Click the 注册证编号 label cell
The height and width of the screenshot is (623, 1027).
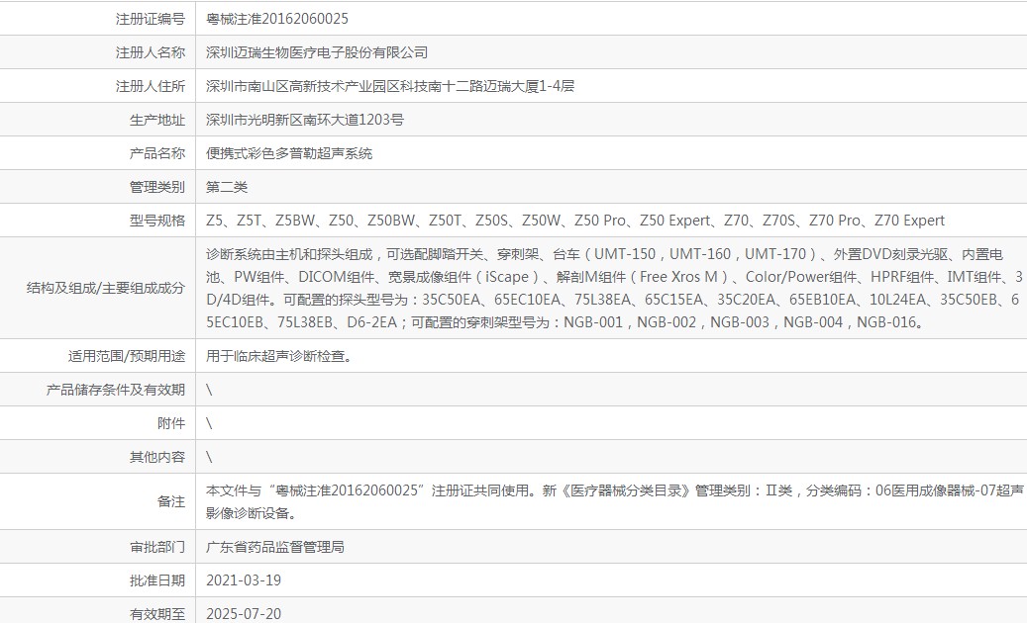150,19
